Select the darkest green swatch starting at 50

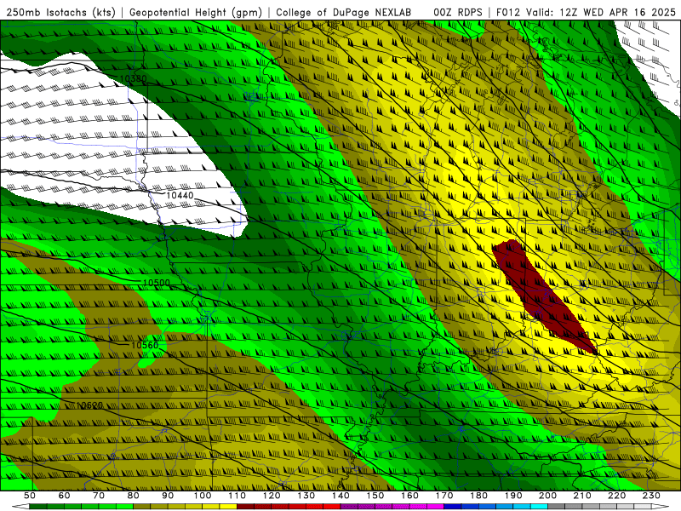pyautogui.click(x=38, y=506)
